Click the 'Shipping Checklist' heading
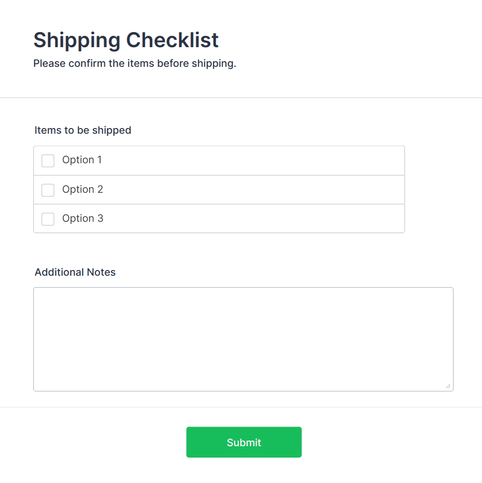The image size is (482, 483). (x=126, y=40)
